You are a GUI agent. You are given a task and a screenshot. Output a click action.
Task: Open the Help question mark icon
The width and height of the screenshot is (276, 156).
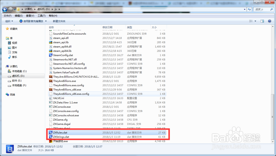tap(269, 21)
